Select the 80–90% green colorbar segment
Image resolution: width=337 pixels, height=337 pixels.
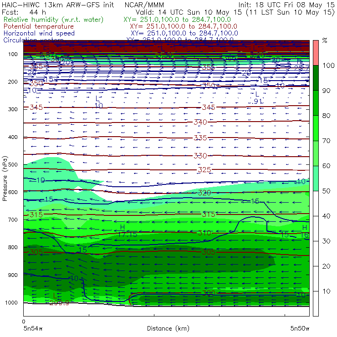pos(316,103)
